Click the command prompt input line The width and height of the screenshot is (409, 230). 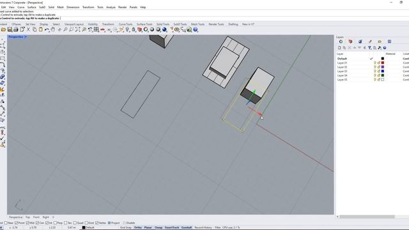[x=204, y=19]
